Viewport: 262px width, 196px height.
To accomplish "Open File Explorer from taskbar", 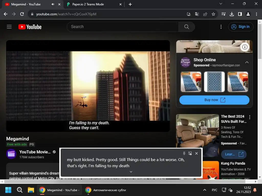I will 31,190.
